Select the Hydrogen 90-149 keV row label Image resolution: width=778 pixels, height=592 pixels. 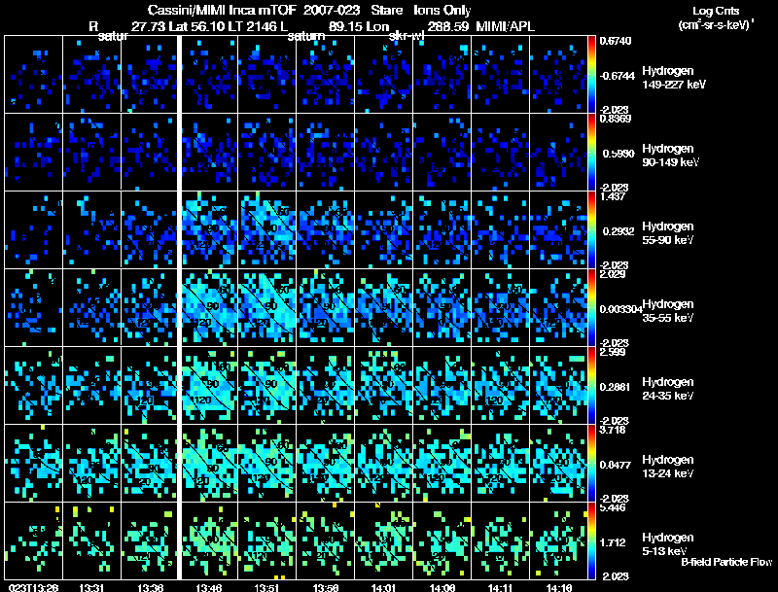click(671, 156)
